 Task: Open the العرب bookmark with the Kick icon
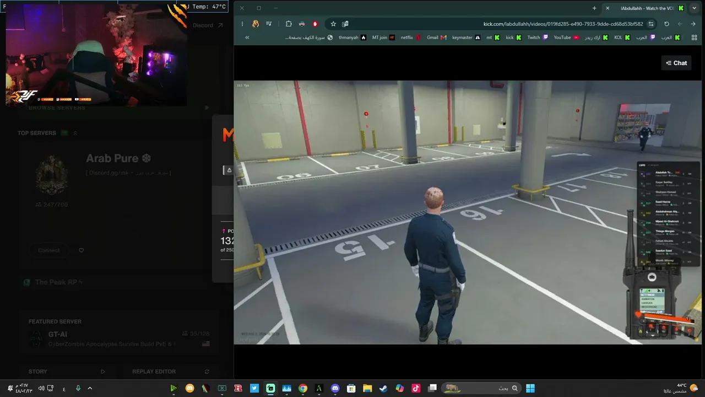pyautogui.click(x=670, y=37)
